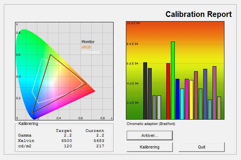241x160 pixels.
Task: Click the Arkiver... button
Action: coord(149,135)
